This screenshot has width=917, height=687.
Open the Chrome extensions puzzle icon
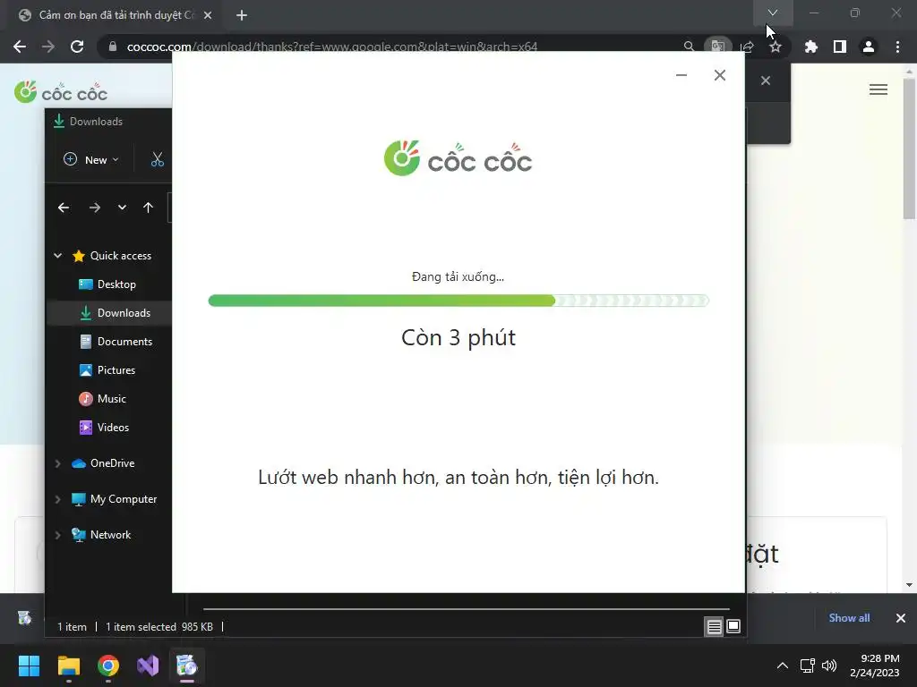coord(810,47)
